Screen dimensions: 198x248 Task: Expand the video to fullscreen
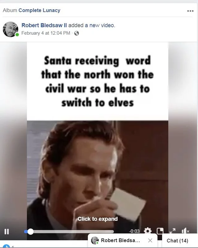click(172, 231)
